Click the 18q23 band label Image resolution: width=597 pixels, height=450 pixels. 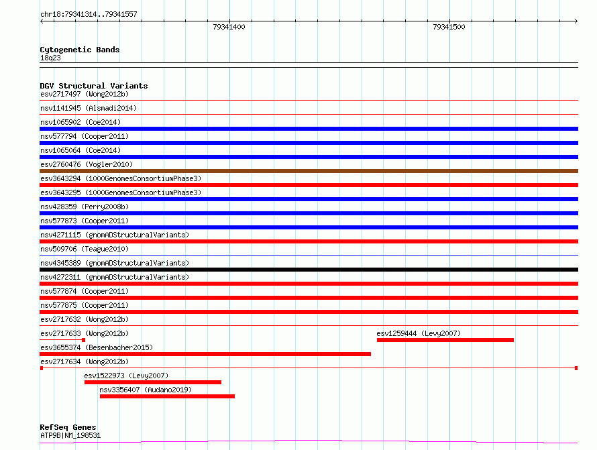(50, 58)
